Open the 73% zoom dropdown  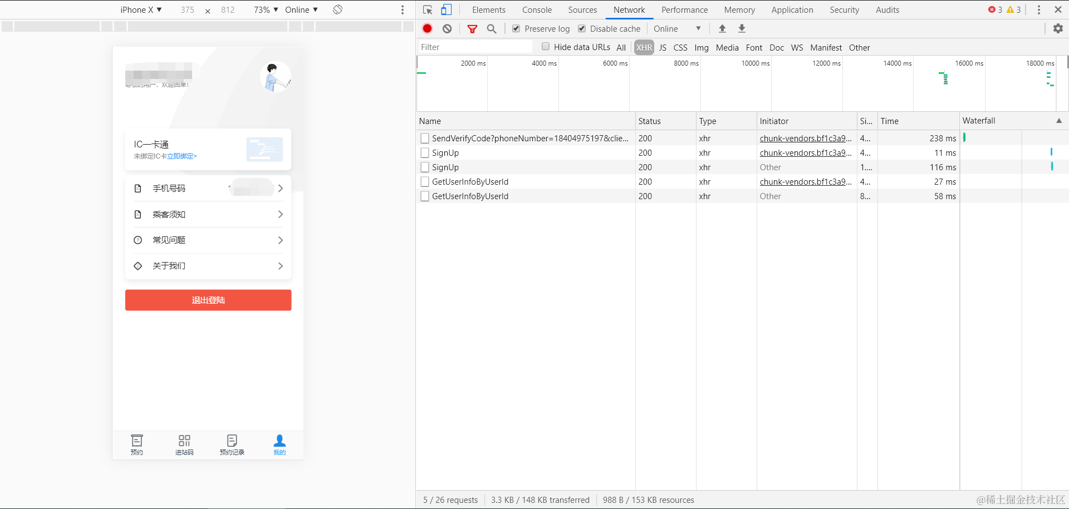(266, 9)
